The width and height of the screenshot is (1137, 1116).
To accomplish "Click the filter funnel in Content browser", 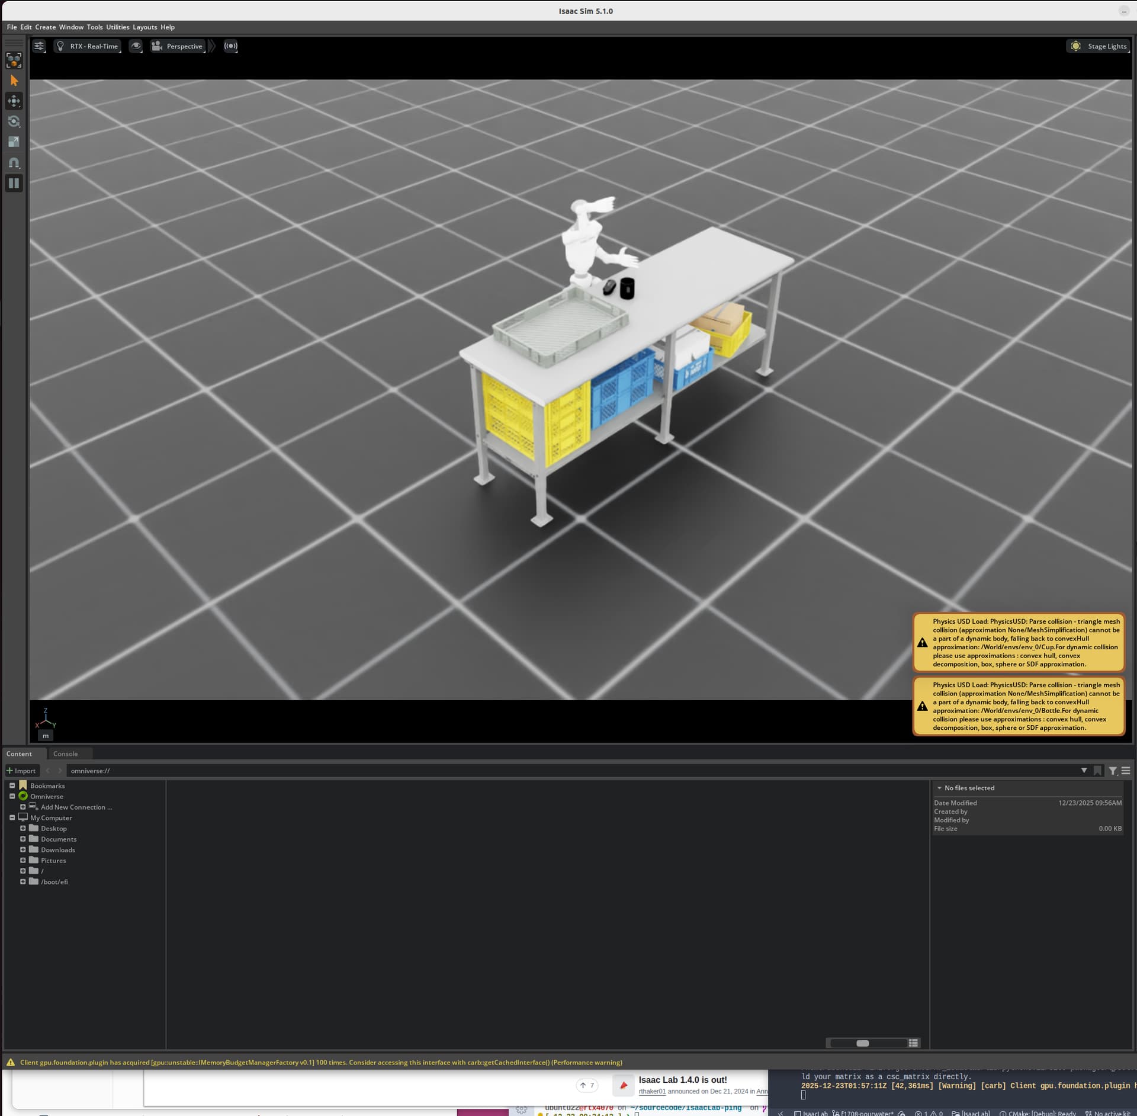I will [x=1113, y=771].
